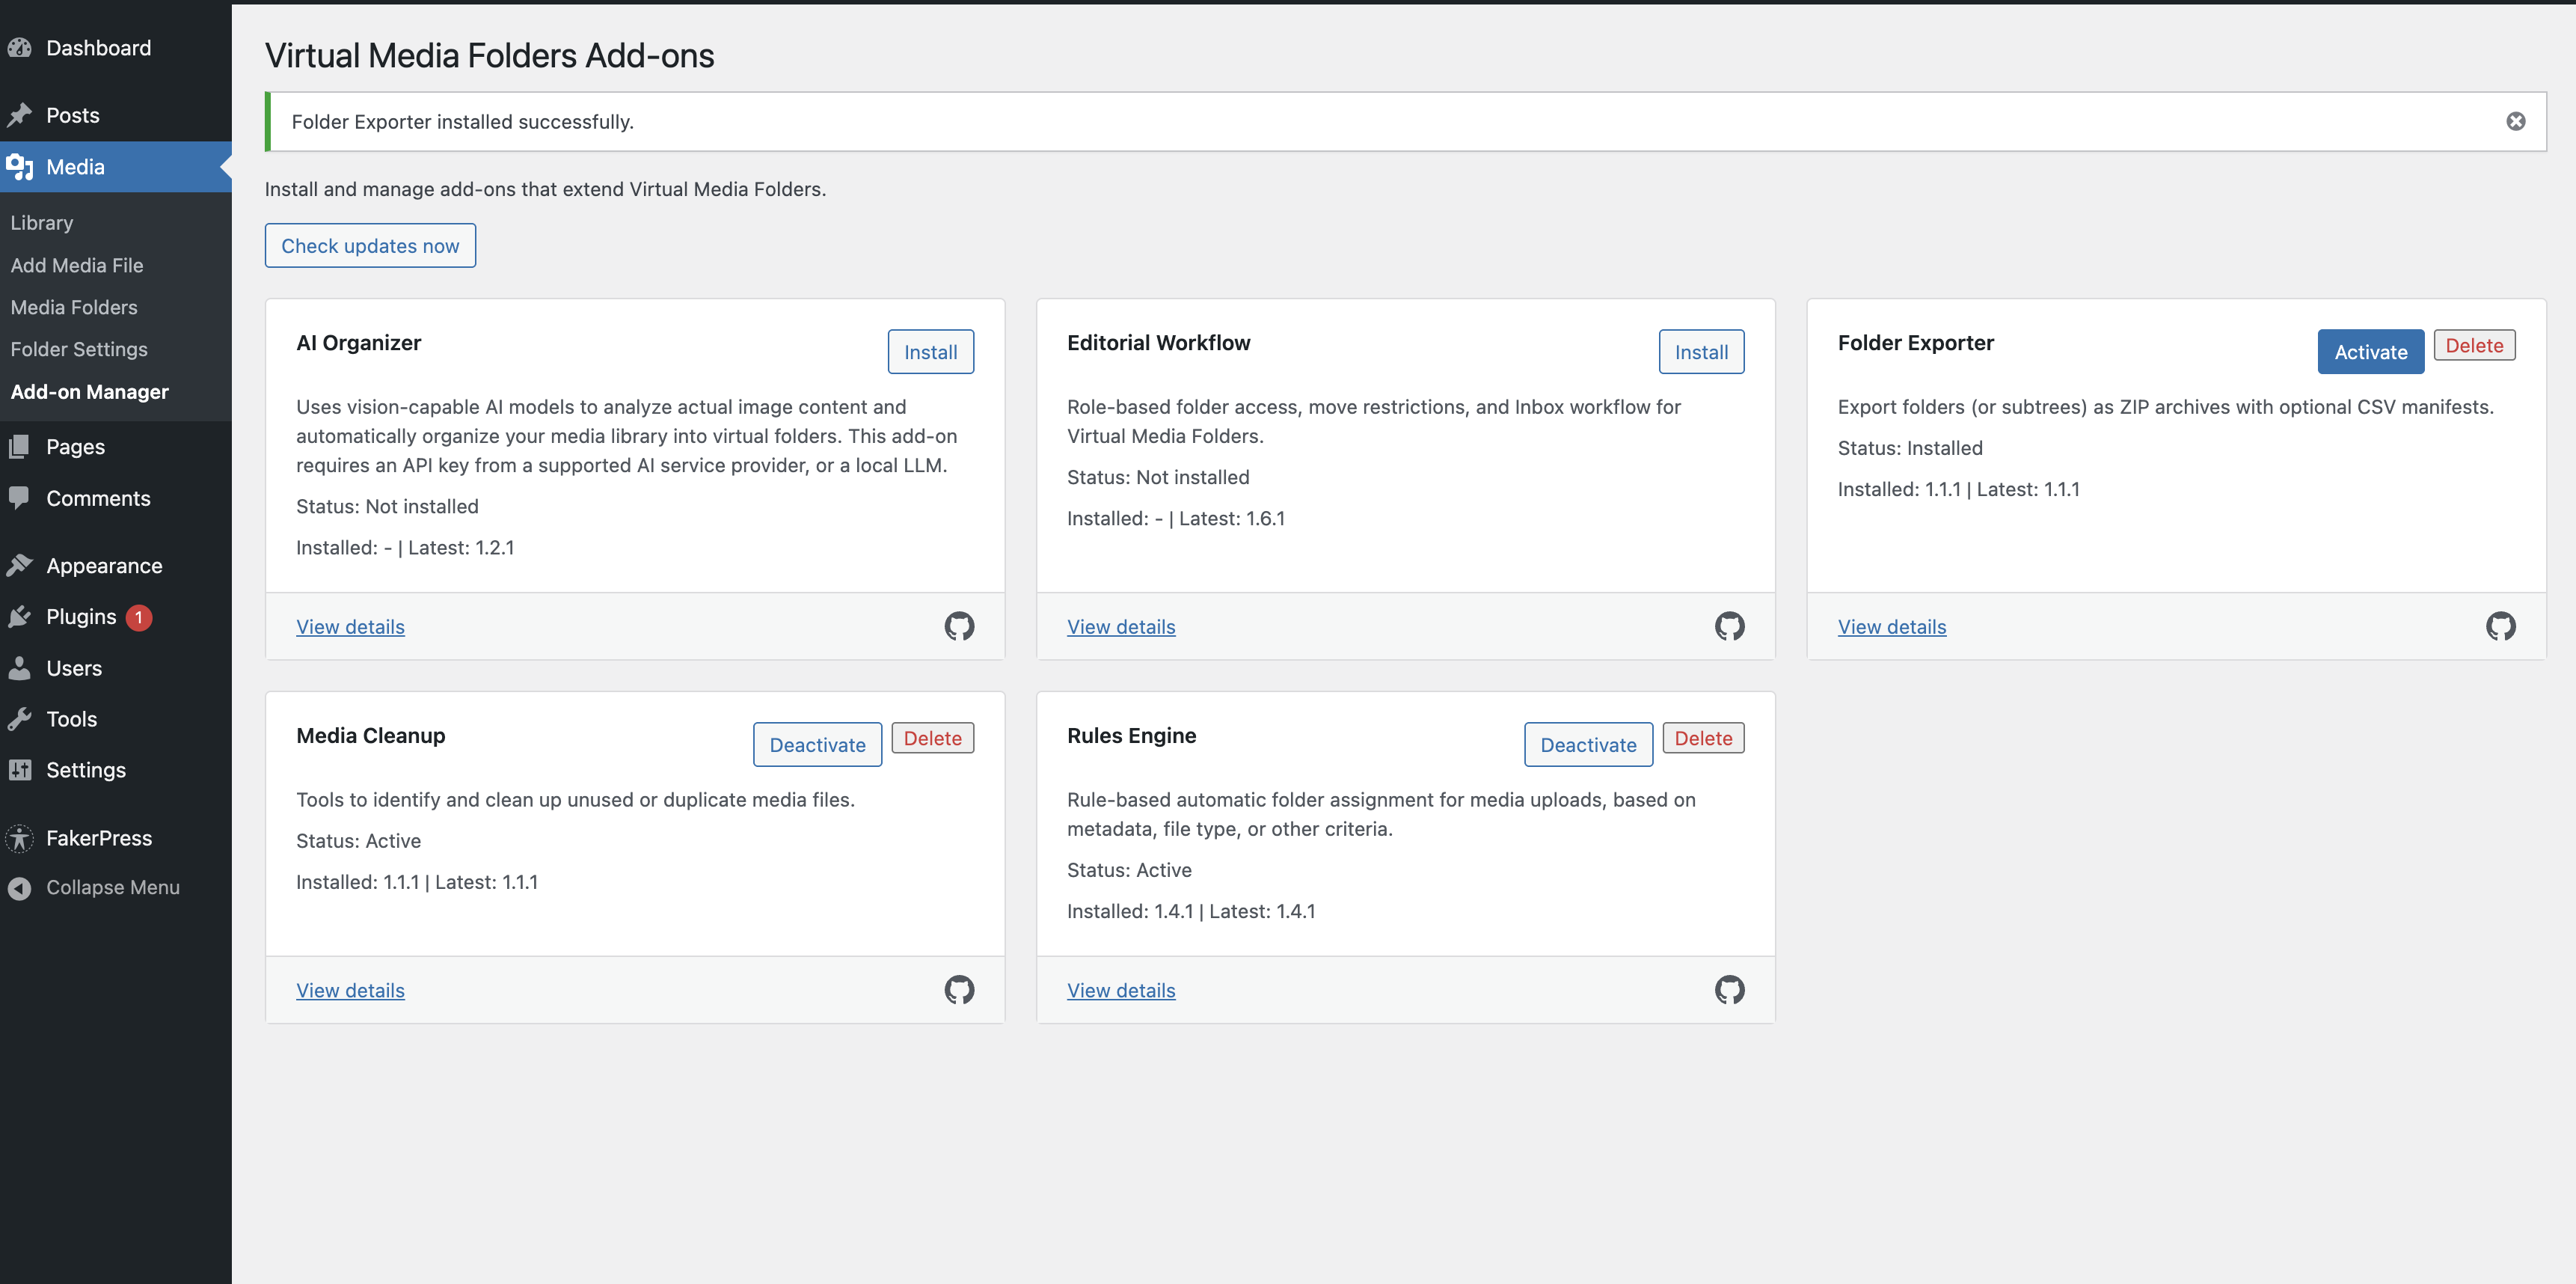Screen dimensions: 2576x1284
Task: Open GitHub icon on Media Cleanup card
Action: 959,989
